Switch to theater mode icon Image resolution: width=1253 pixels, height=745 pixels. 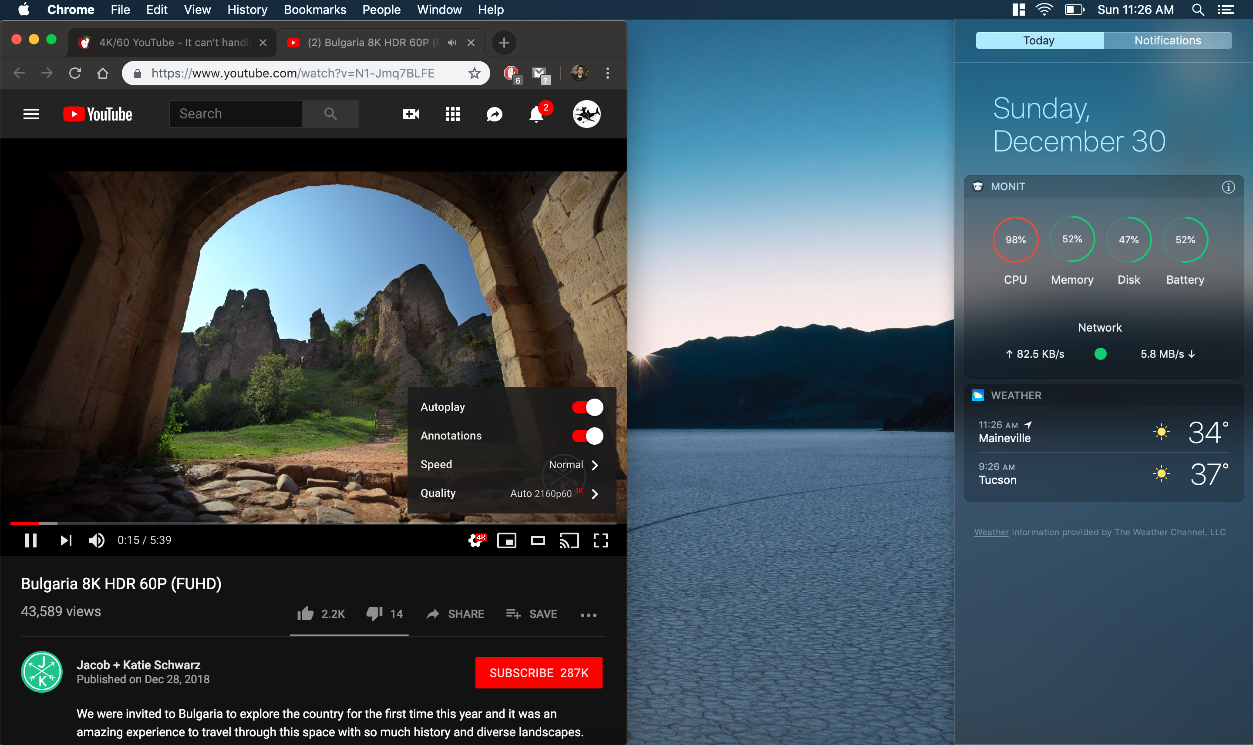point(538,540)
